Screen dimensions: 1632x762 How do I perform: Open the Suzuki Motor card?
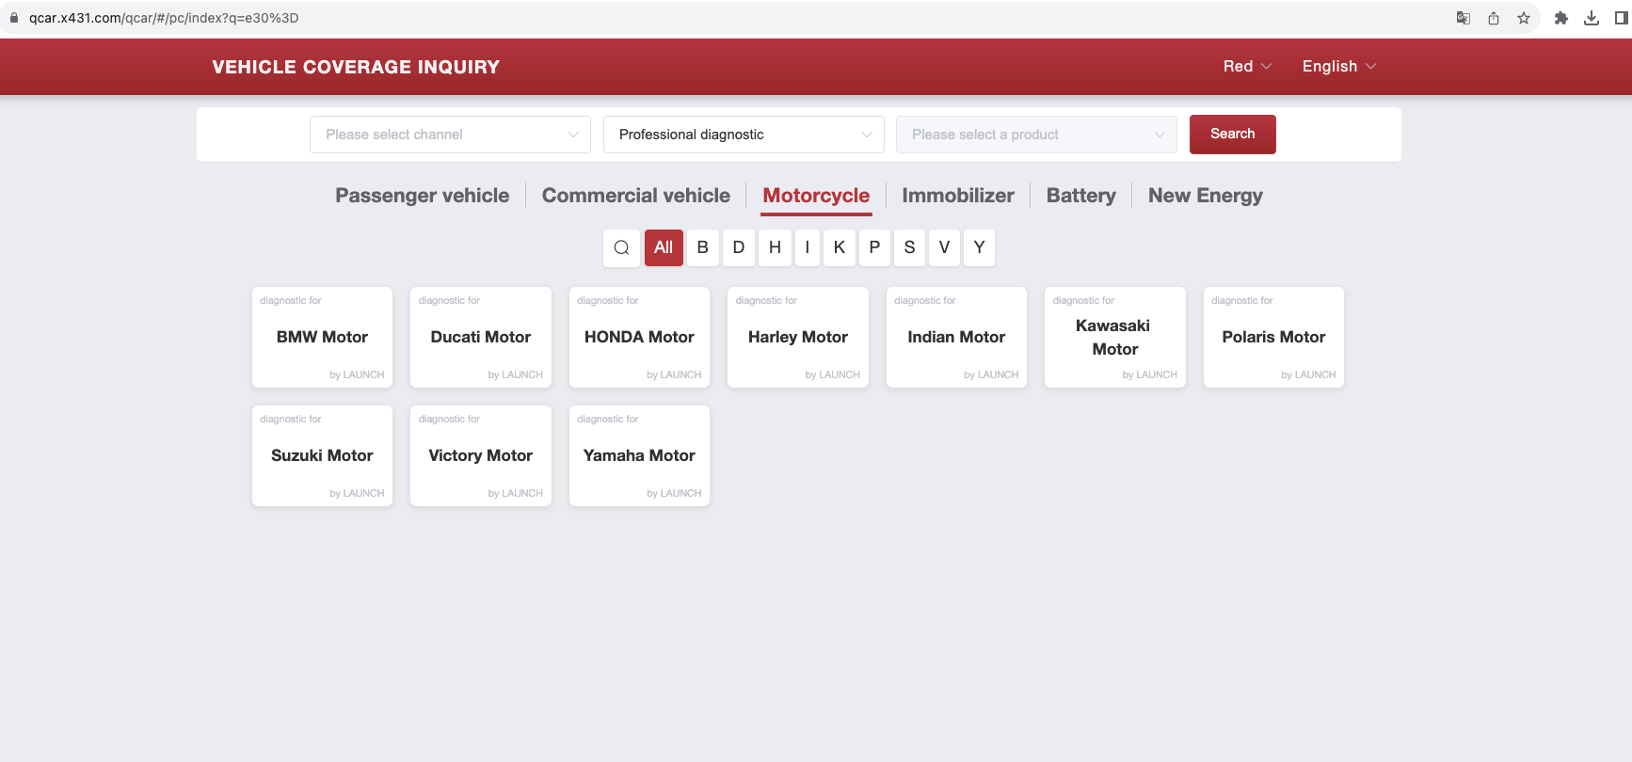(x=322, y=455)
